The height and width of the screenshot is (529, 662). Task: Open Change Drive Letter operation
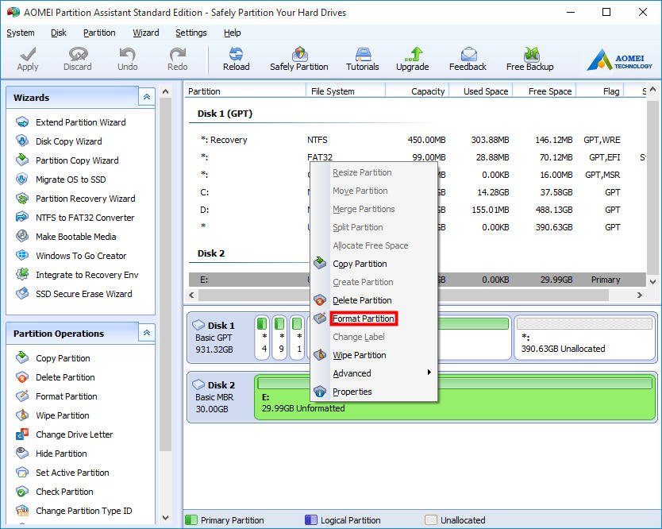[x=74, y=434]
